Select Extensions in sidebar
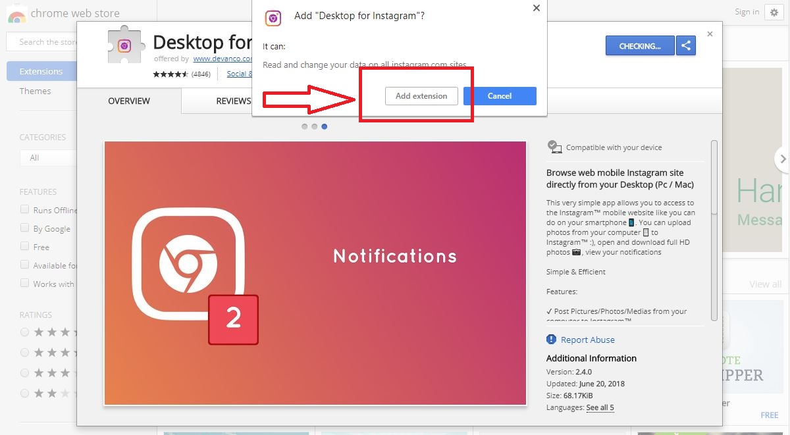 point(41,71)
